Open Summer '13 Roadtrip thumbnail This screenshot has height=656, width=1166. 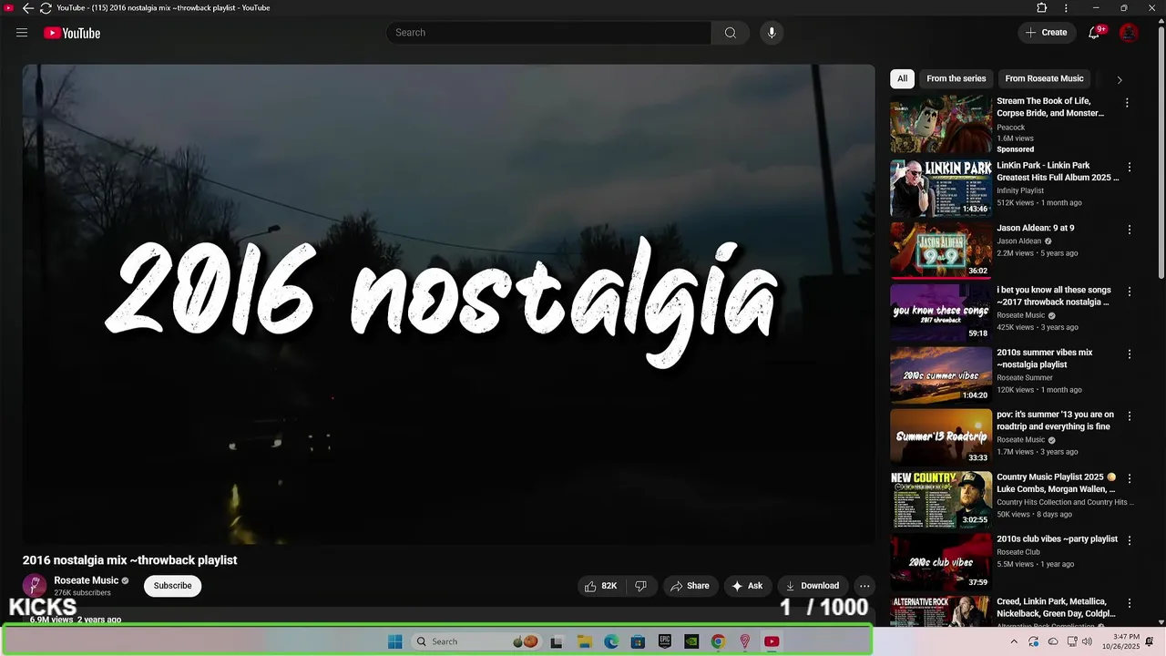coord(941,436)
